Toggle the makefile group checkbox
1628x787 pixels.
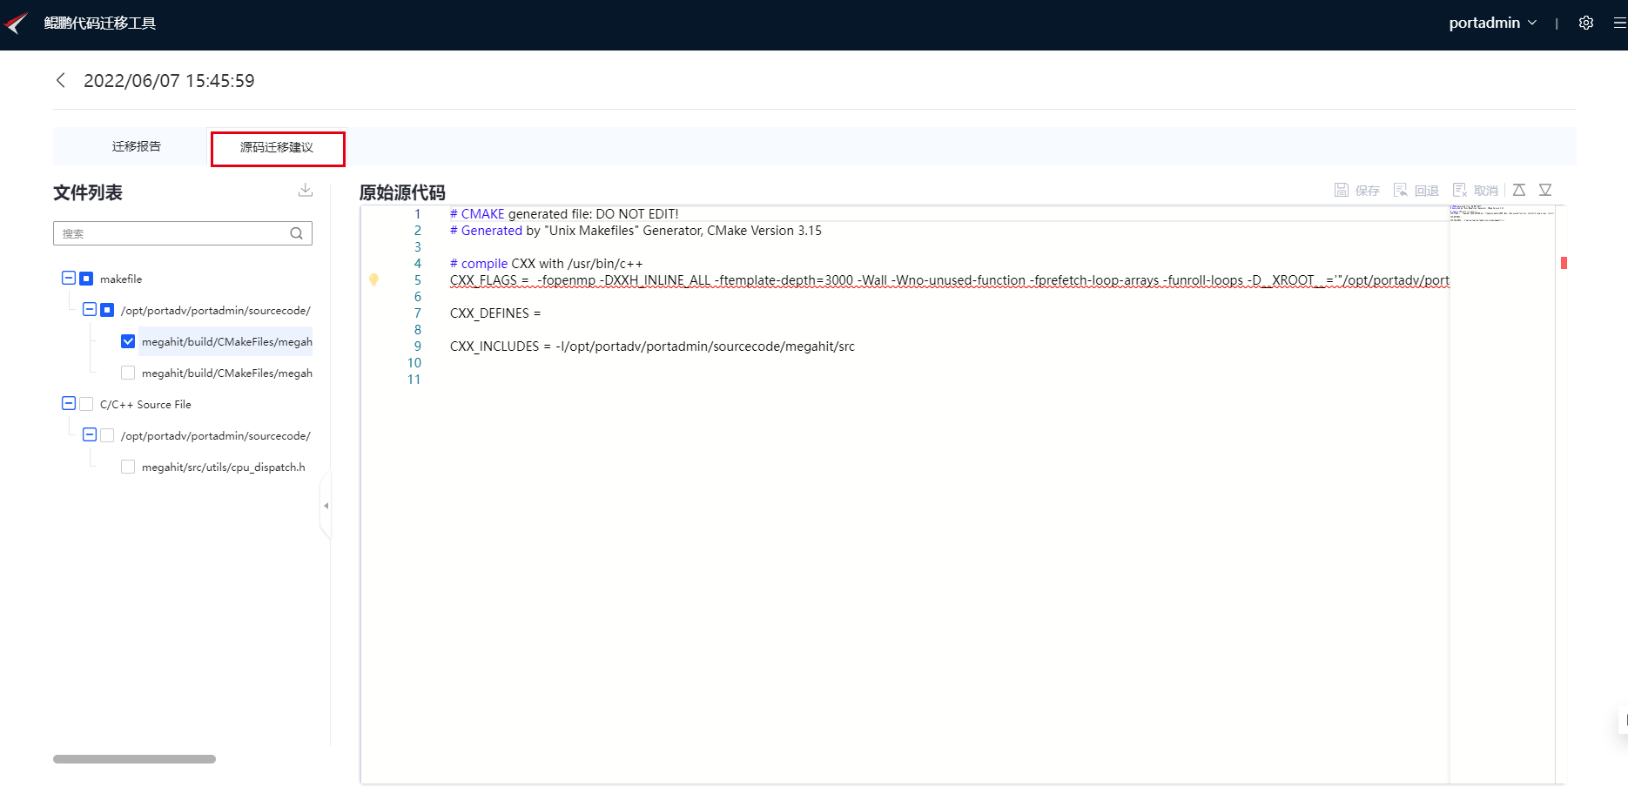pyautogui.click(x=86, y=279)
